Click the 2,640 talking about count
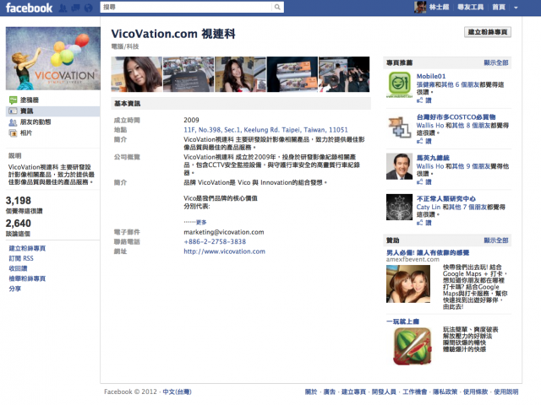 point(19,223)
